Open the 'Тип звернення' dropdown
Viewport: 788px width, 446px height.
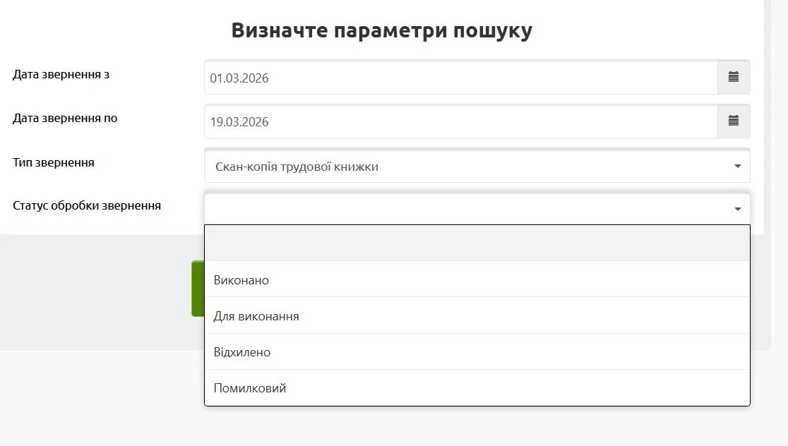pyautogui.click(x=477, y=167)
